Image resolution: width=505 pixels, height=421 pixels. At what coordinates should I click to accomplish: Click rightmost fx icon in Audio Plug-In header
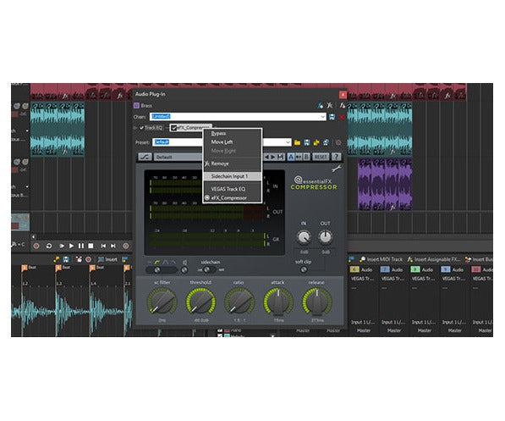(342, 106)
